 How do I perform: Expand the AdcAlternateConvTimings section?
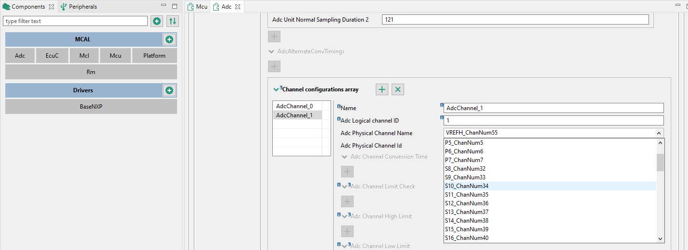(x=271, y=51)
